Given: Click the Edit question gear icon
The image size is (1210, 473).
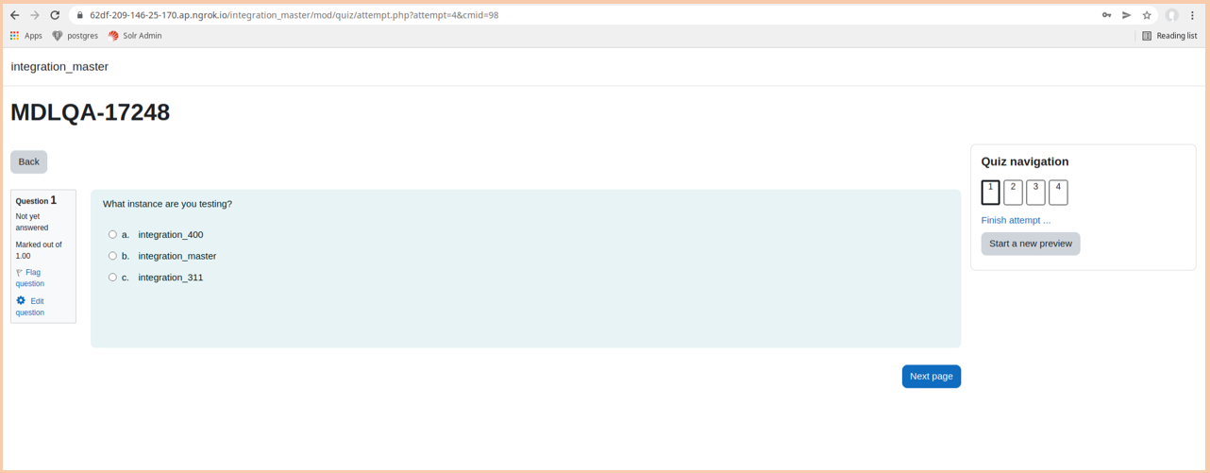Looking at the screenshot, I should point(21,300).
